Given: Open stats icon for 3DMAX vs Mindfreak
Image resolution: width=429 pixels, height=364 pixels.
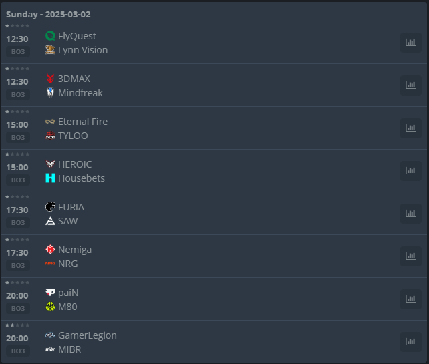Looking at the screenshot, I should click(x=410, y=85).
